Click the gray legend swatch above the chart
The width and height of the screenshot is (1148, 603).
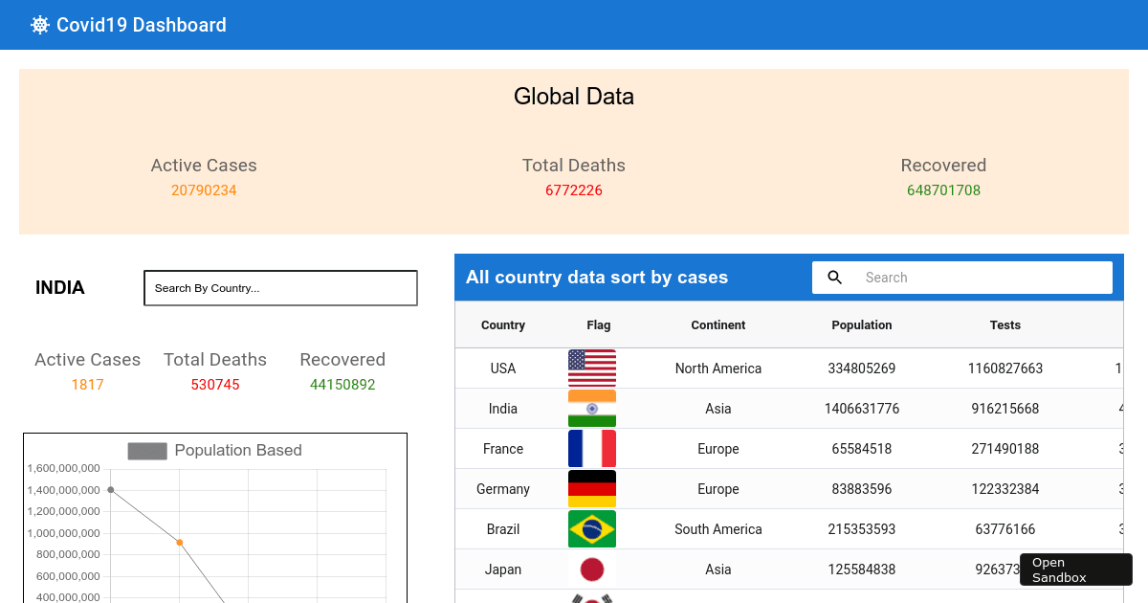(x=147, y=450)
